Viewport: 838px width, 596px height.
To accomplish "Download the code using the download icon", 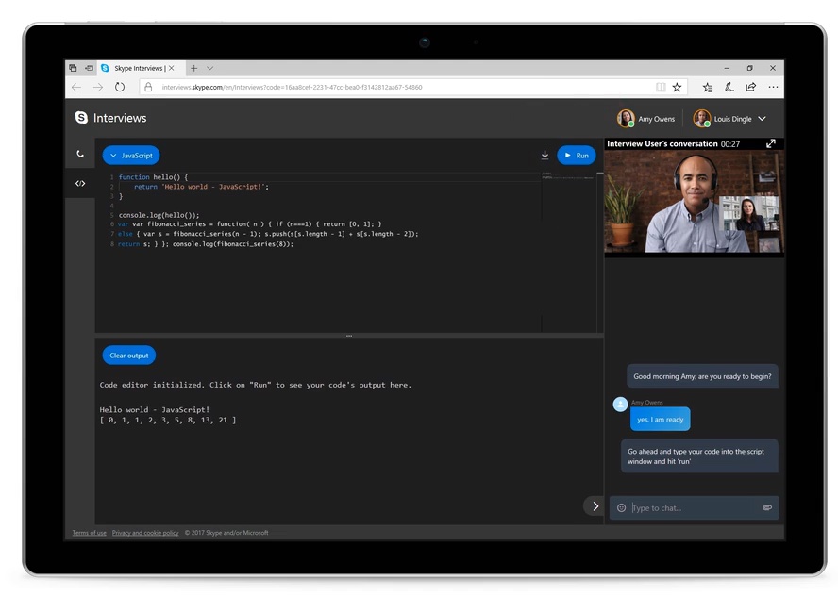I will pos(545,155).
